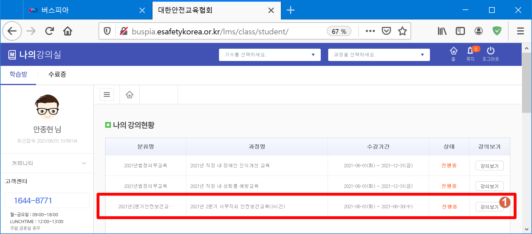This screenshot has height=234, width=532.
Task: Click the insecure connection lock icon
Action: [x=124, y=31]
